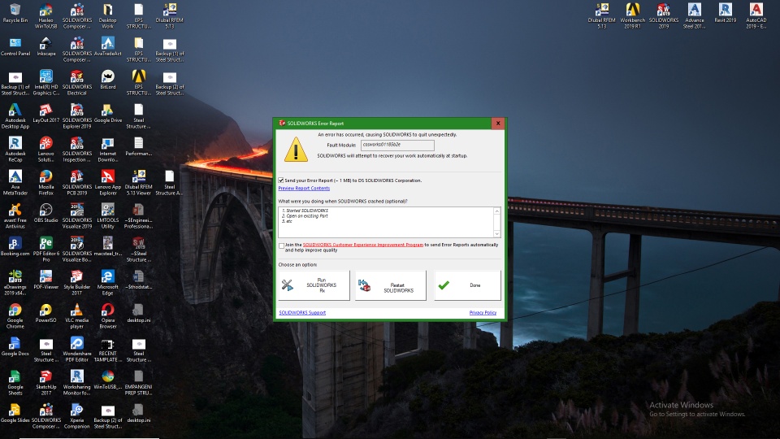Select the eDrawings 2019 x64 icon

(x=15, y=283)
